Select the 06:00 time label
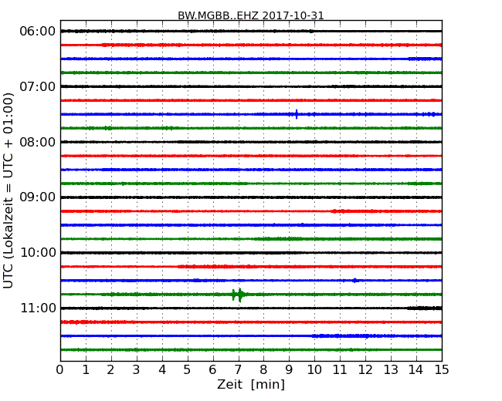The width and height of the screenshot is (502, 401). [x=38, y=32]
